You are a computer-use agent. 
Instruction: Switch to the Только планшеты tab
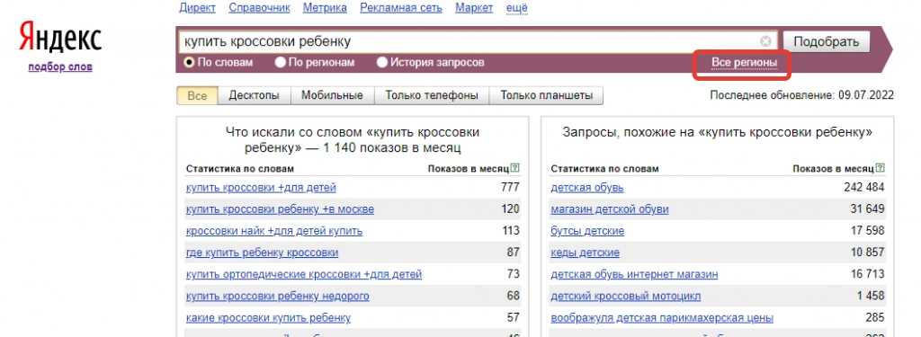[x=546, y=95]
